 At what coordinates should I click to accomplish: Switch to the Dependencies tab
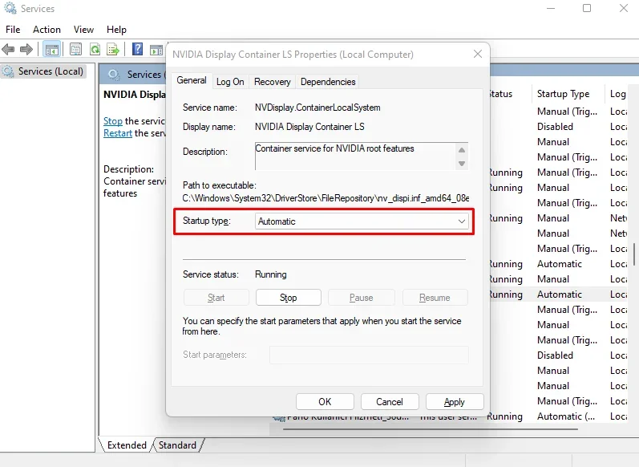[328, 82]
